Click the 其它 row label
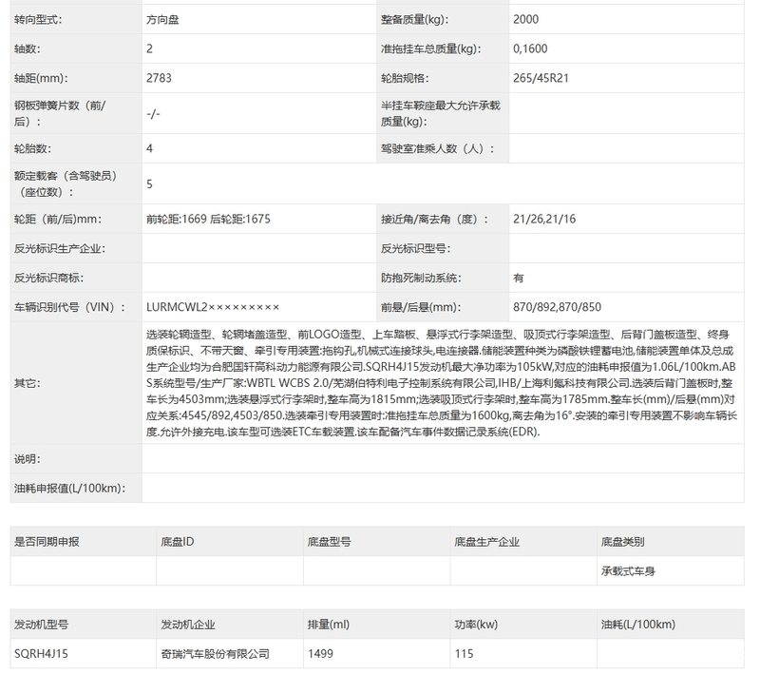This screenshot has height=674, width=760. coord(27,382)
